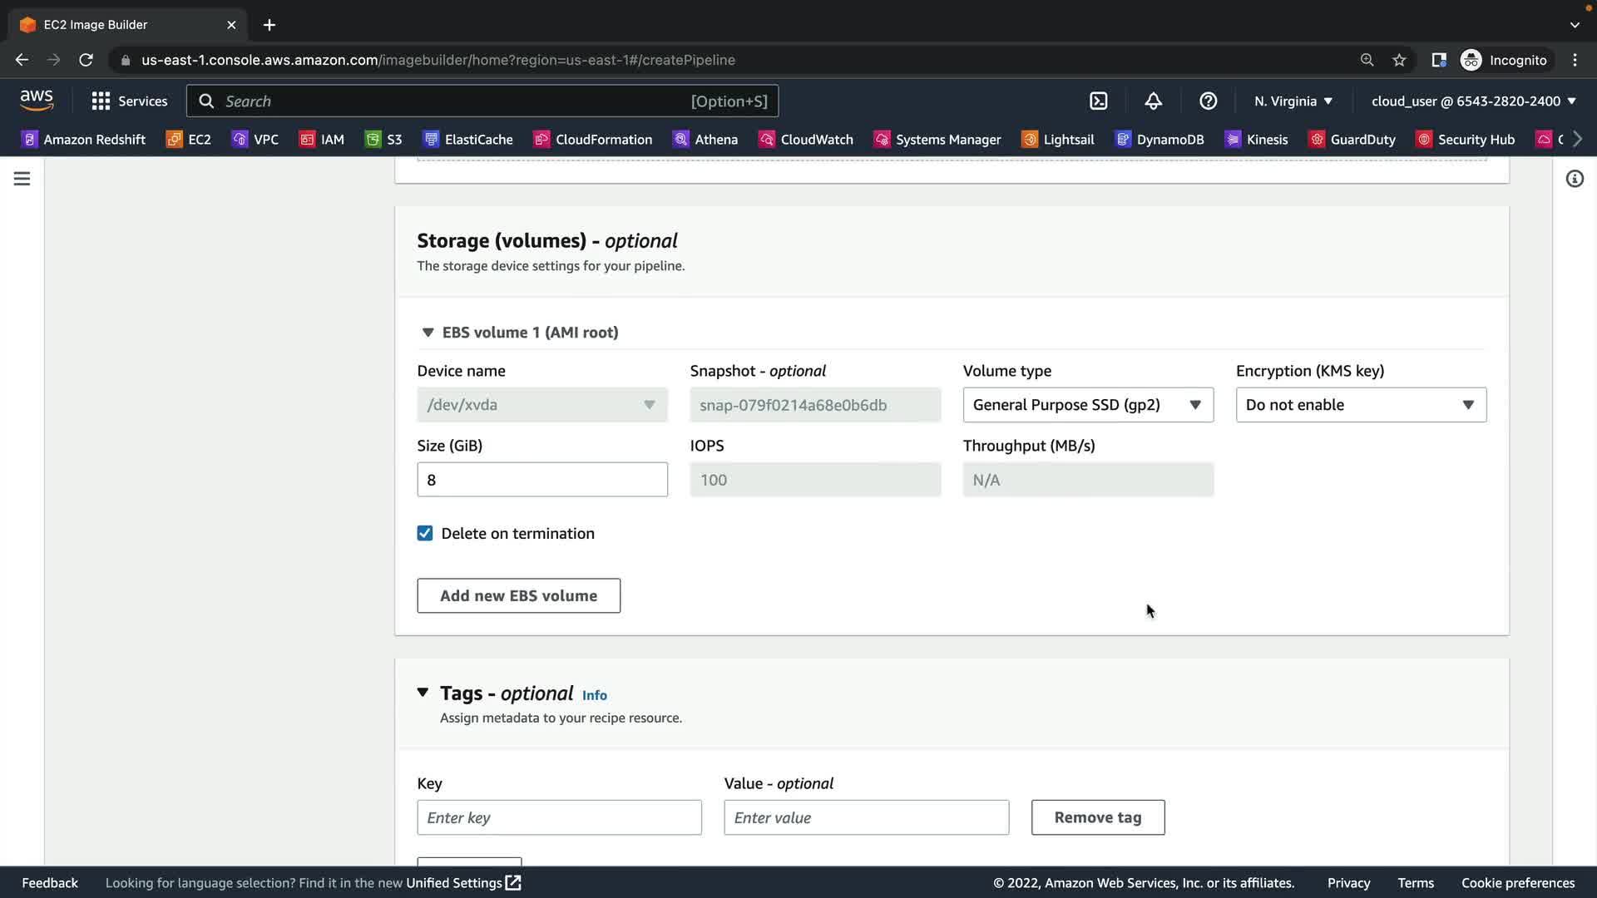Uncheck Delete on termination checkbox
Image resolution: width=1597 pixels, height=898 pixels.
pos(425,533)
